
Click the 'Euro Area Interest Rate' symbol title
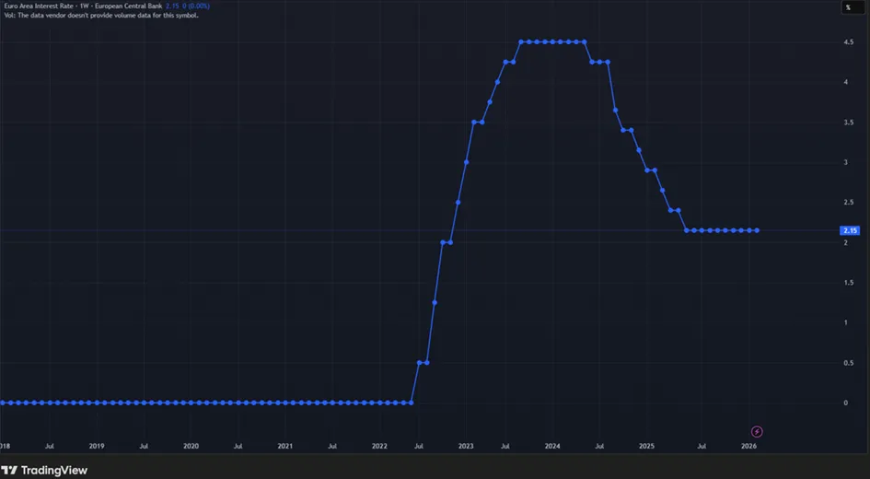click(39, 6)
